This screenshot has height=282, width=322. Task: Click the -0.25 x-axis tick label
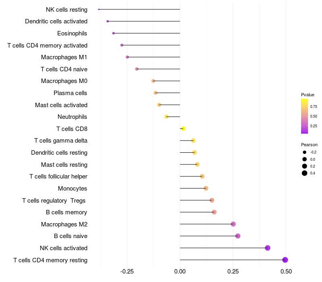pyautogui.click(x=127, y=272)
